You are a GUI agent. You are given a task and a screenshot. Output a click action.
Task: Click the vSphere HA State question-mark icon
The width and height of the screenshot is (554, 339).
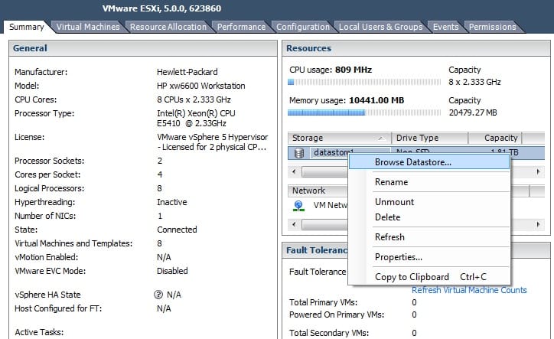click(x=158, y=295)
